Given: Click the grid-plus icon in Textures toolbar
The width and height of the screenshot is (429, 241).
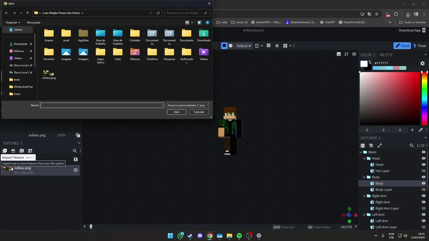Looking at the screenshot, I should 30,151.
